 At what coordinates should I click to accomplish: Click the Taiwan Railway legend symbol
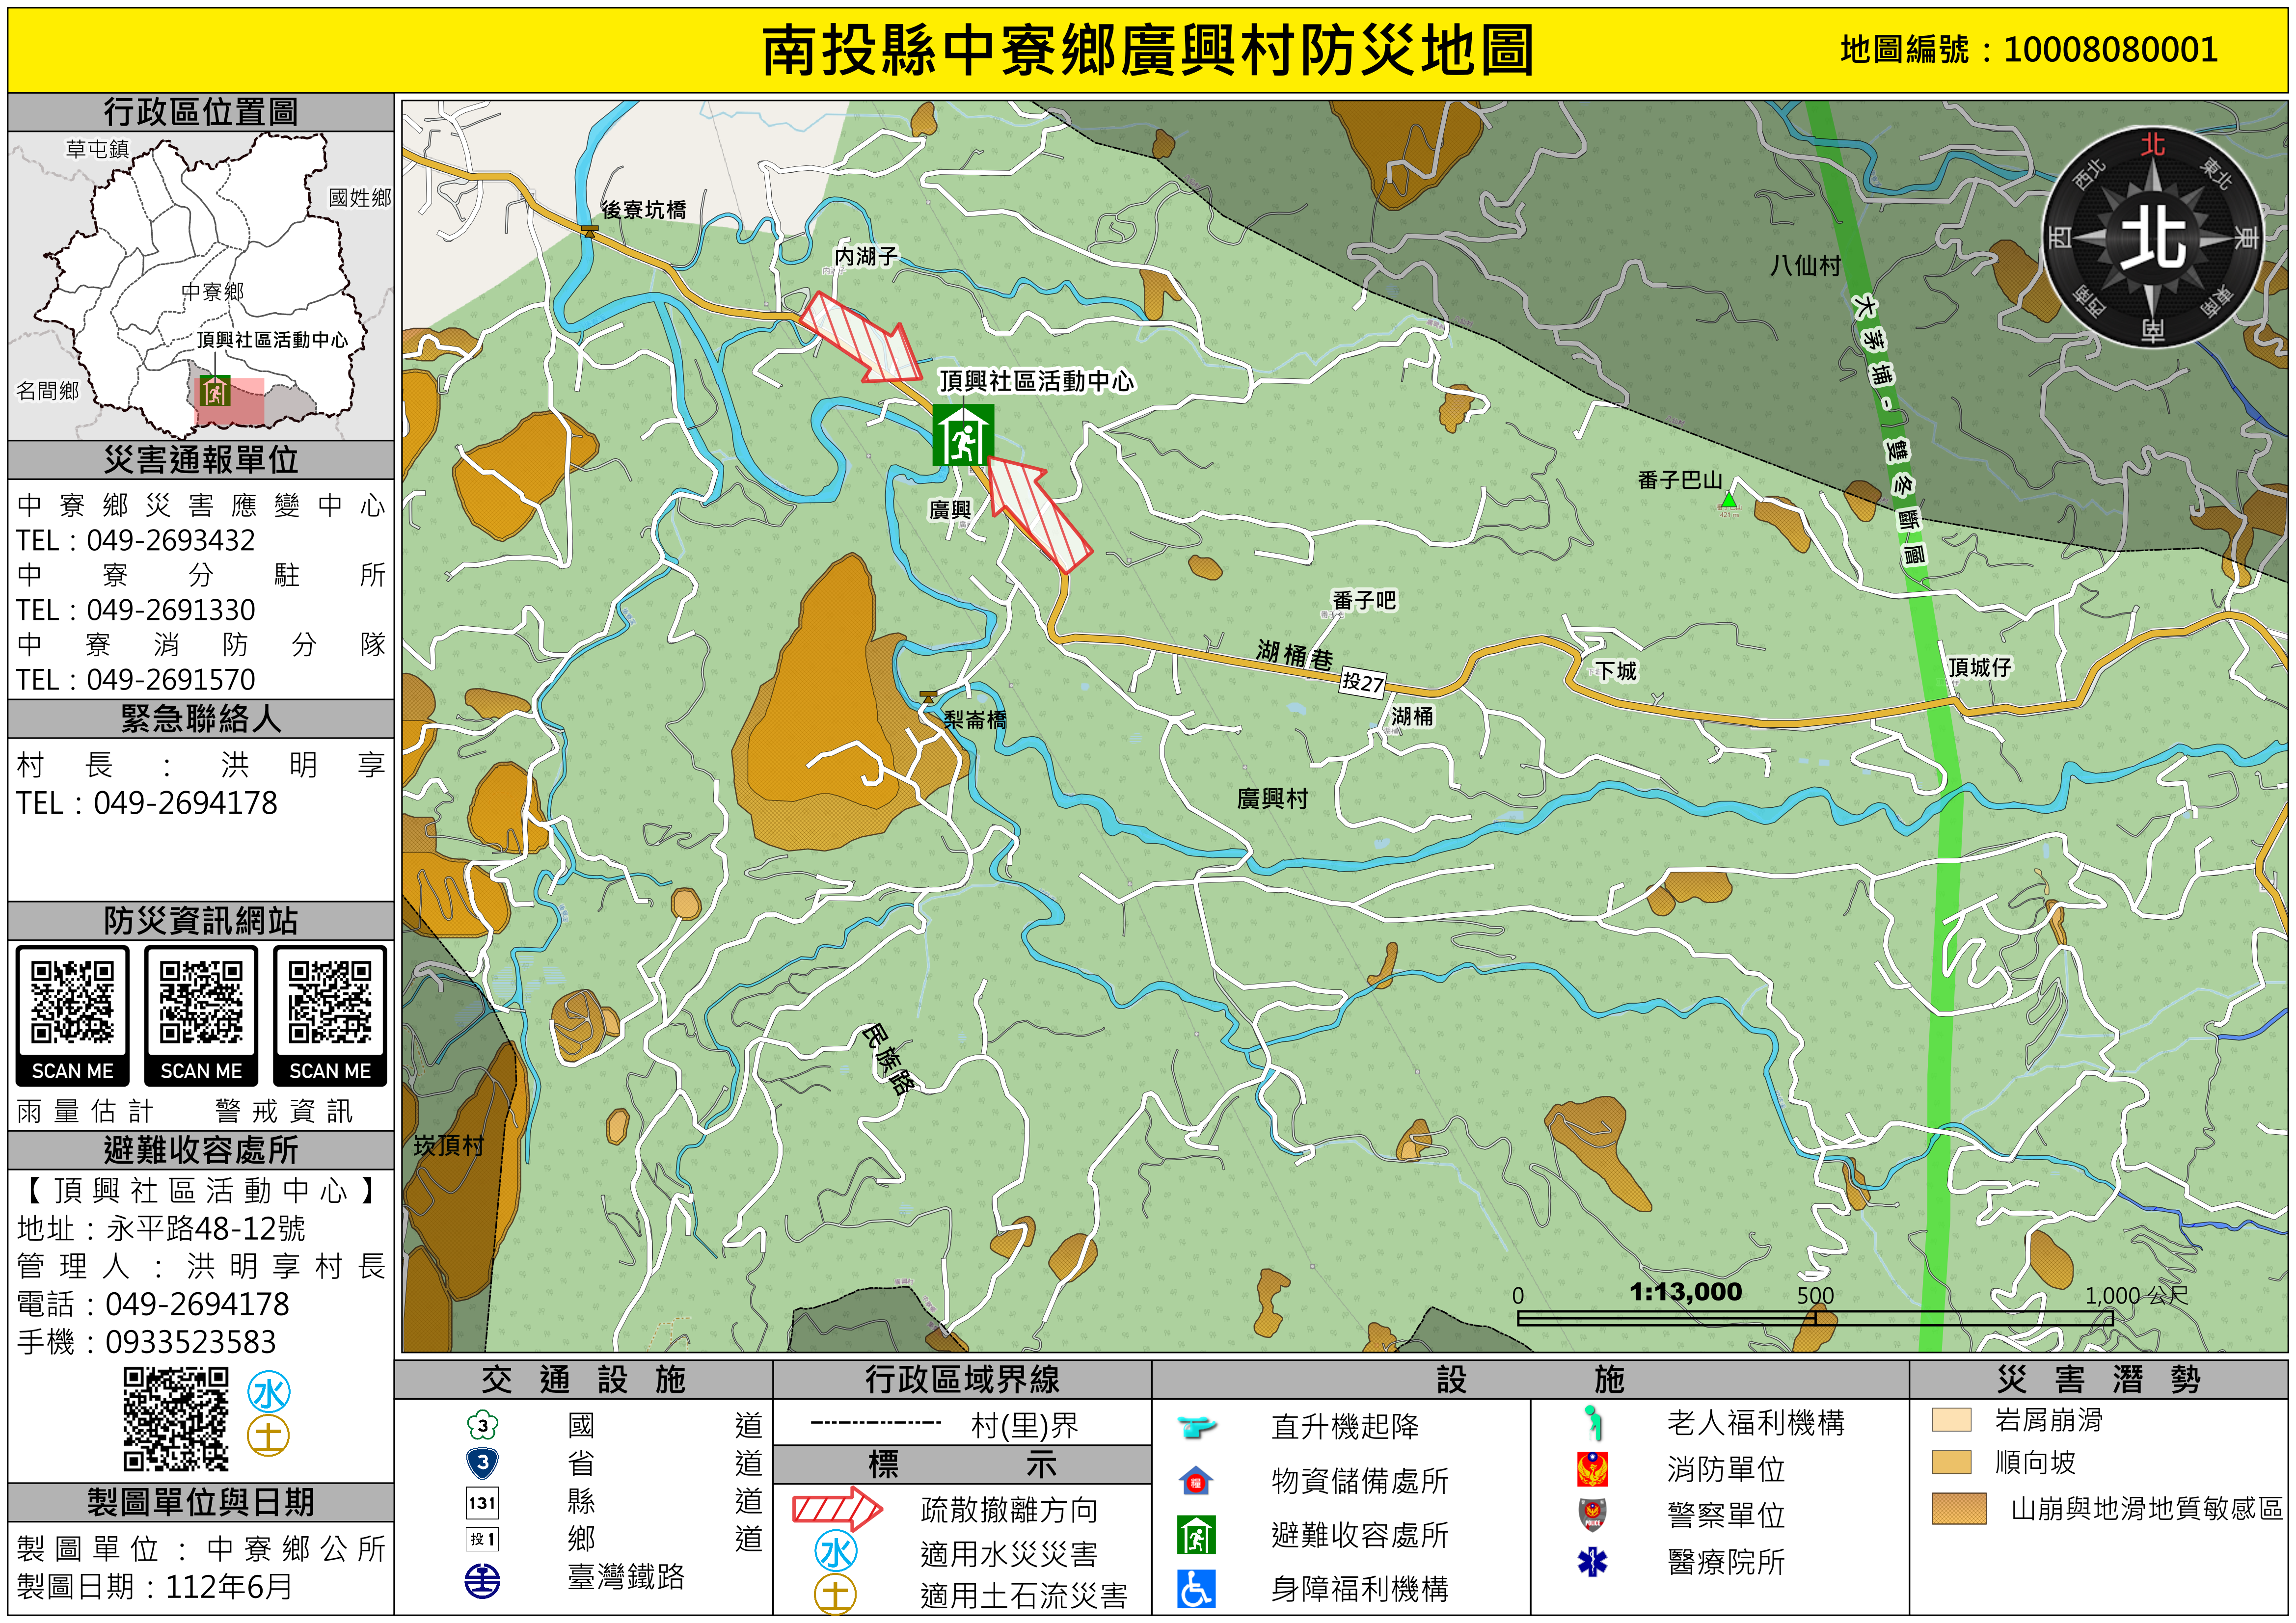tap(482, 1581)
